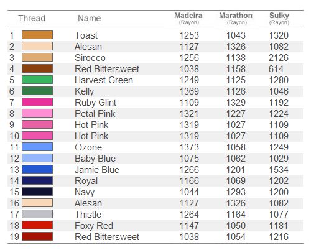Select the Ozone blue color swatch
The width and height of the screenshot is (311, 250).
(37, 147)
